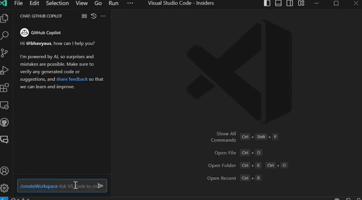Toggle secondary side bar visibility
Screen dimensions: 362x200
click(x=290, y=3)
